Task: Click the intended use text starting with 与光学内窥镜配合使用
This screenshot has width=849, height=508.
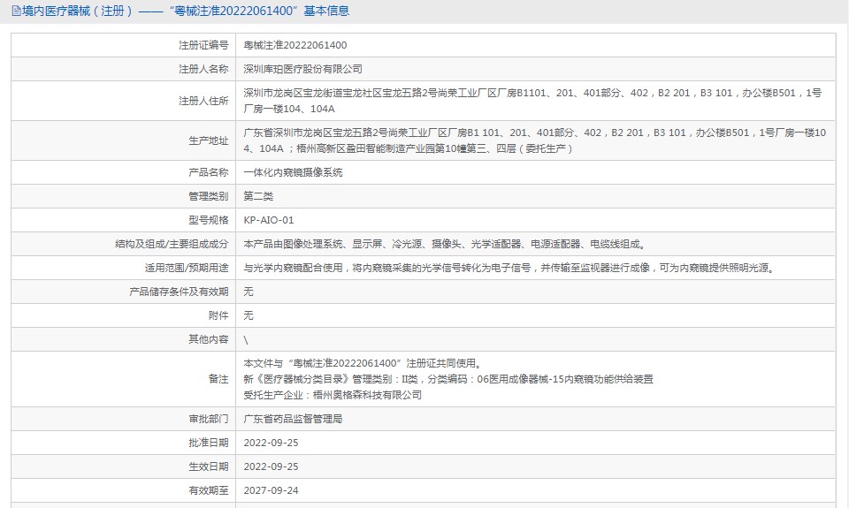Action: click(x=510, y=268)
